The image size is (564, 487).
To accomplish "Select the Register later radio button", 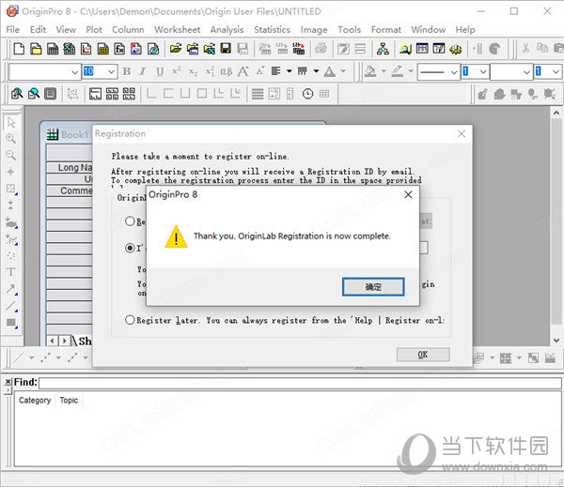I will 130,320.
